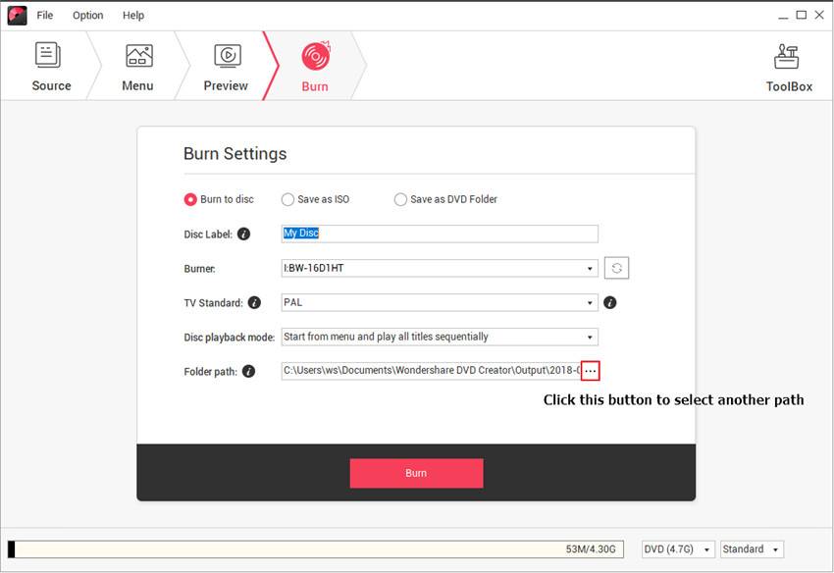This screenshot has height=573, width=834.
Task: Select Burn to disc option
Action: point(219,199)
